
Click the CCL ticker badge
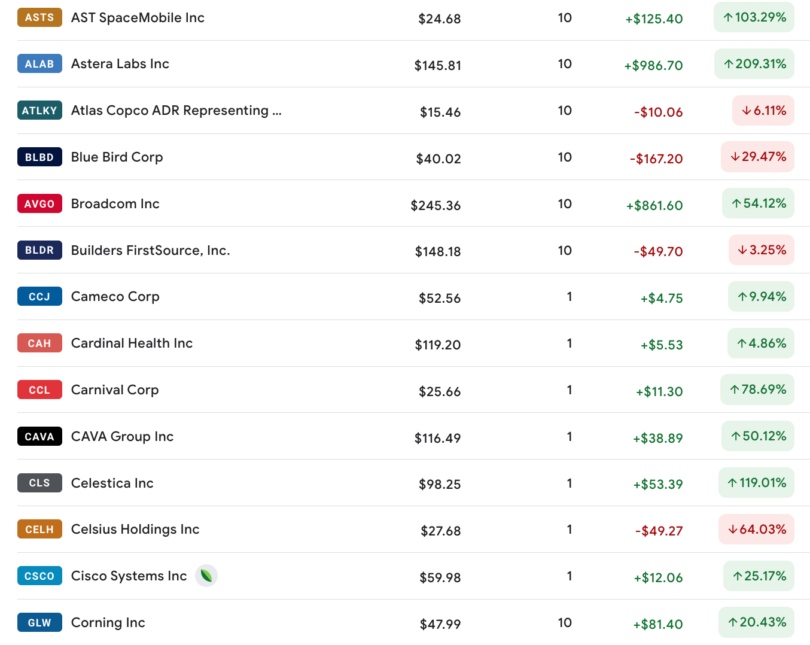click(39, 390)
